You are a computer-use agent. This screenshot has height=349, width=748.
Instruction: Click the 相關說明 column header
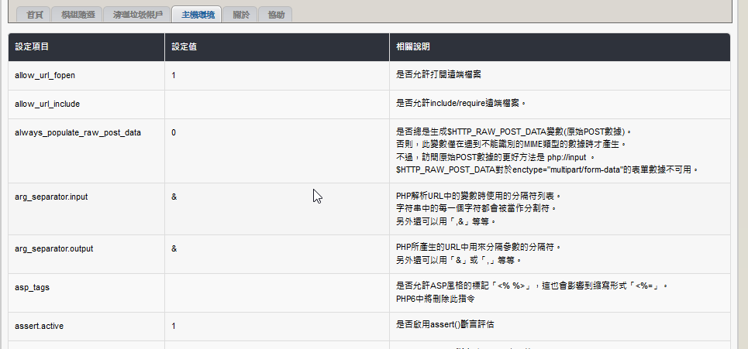(412, 47)
